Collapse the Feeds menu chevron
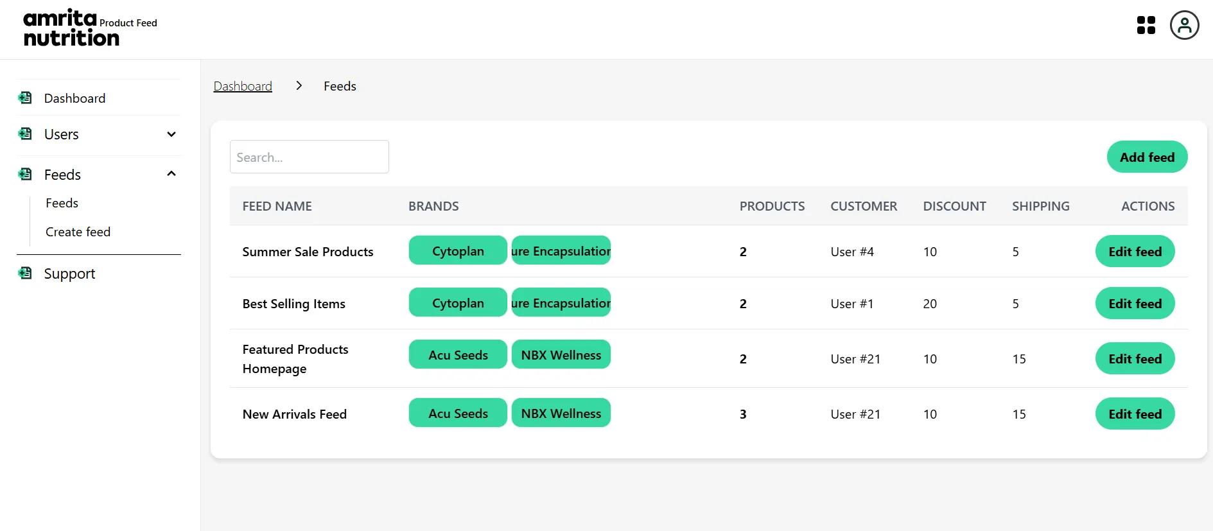The width and height of the screenshot is (1213, 531). [x=171, y=174]
